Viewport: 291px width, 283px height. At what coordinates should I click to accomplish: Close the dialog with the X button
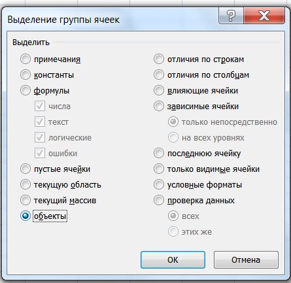264,16
